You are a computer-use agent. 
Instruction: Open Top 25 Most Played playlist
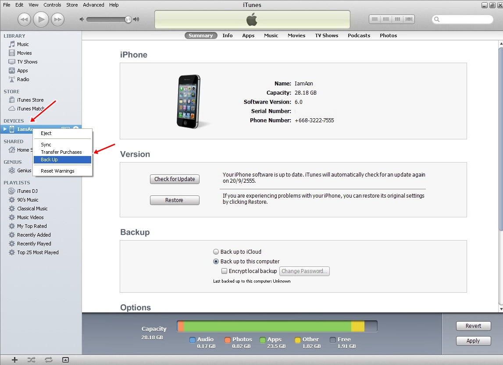tap(38, 252)
